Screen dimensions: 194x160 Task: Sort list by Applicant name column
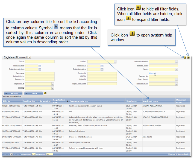click(x=151, y=101)
